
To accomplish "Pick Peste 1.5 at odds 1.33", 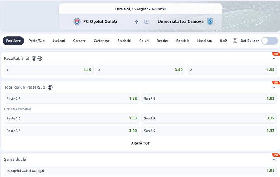I will 71,118.
